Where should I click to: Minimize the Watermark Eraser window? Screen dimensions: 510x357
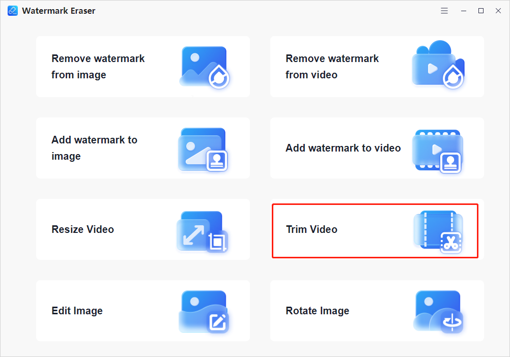coord(464,11)
